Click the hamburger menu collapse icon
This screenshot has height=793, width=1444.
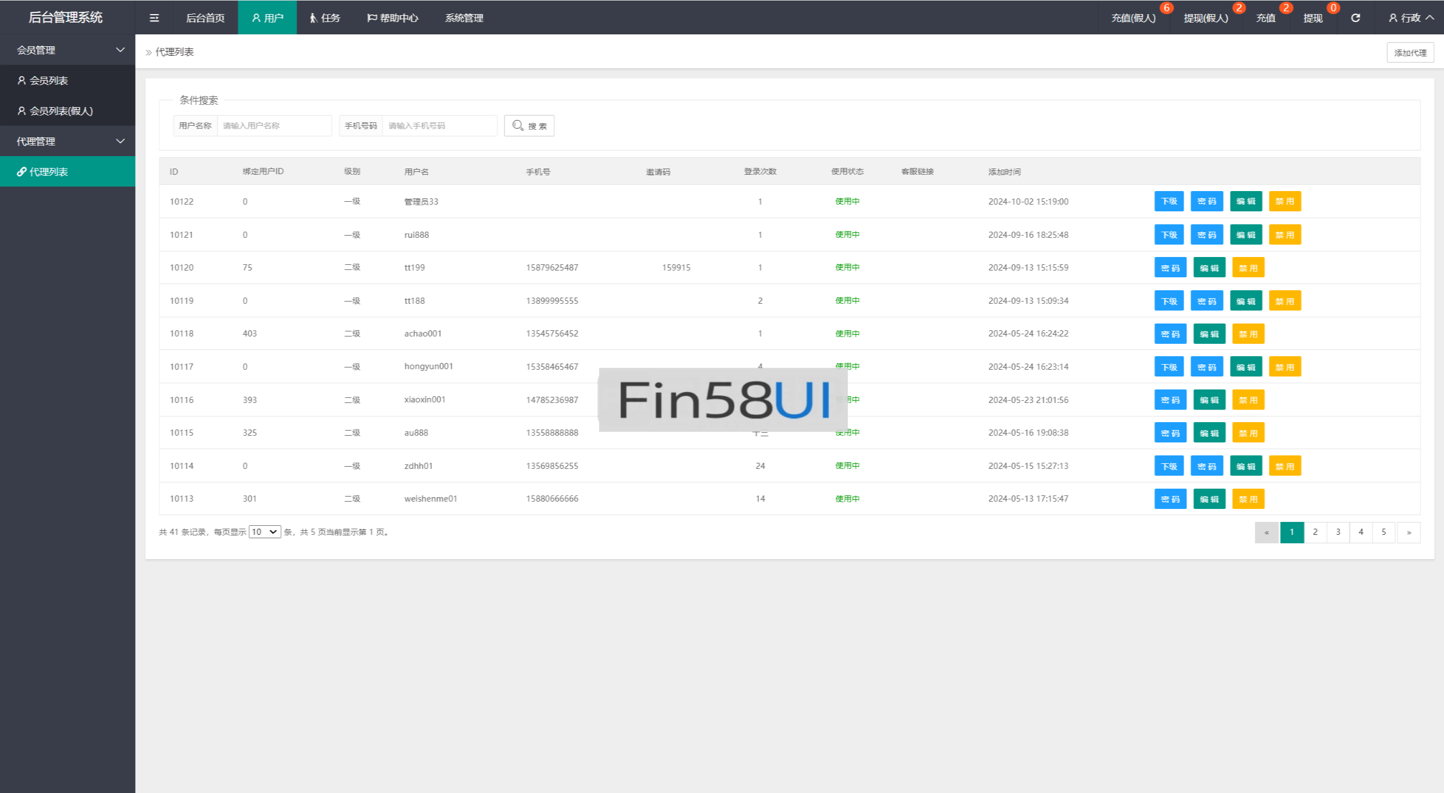coord(154,18)
